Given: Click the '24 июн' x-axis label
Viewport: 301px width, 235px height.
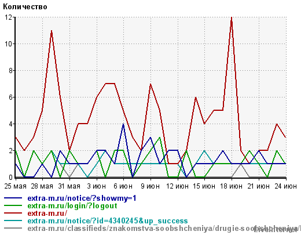Looking at the screenshot, I should pos(286,186).
